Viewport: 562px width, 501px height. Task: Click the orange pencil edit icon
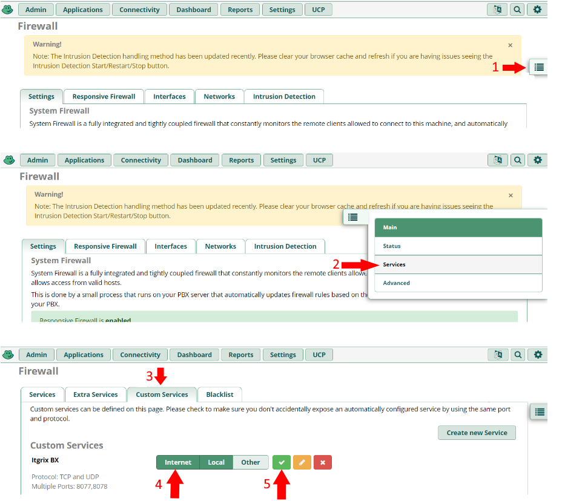coord(302,462)
